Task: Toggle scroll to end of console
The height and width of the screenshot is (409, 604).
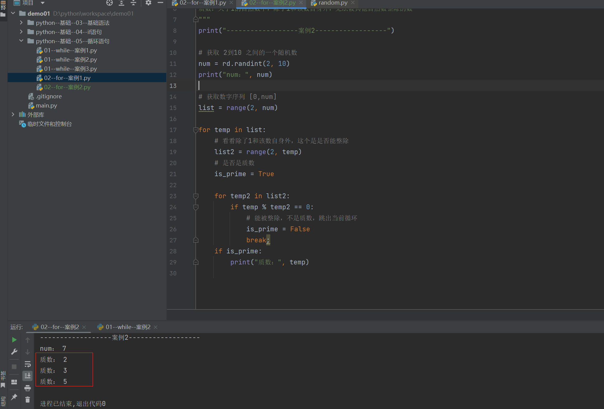Action: 28,376
